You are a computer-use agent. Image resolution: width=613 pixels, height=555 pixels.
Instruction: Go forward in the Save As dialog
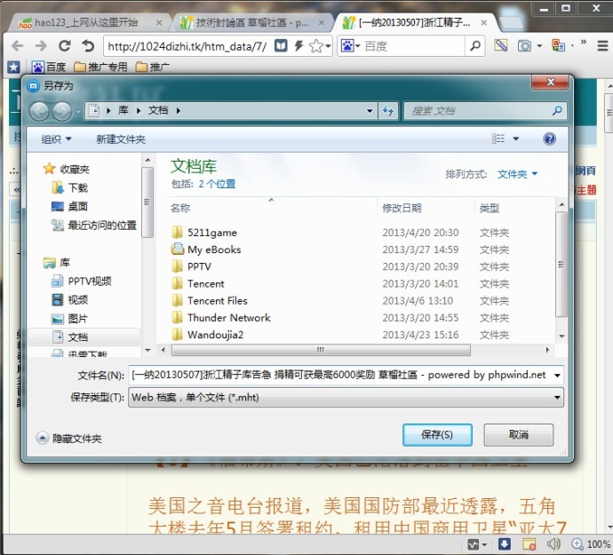click(62, 111)
